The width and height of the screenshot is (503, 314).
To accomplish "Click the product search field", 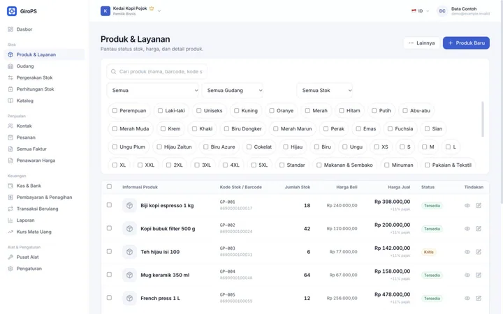I will tap(157, 71).
